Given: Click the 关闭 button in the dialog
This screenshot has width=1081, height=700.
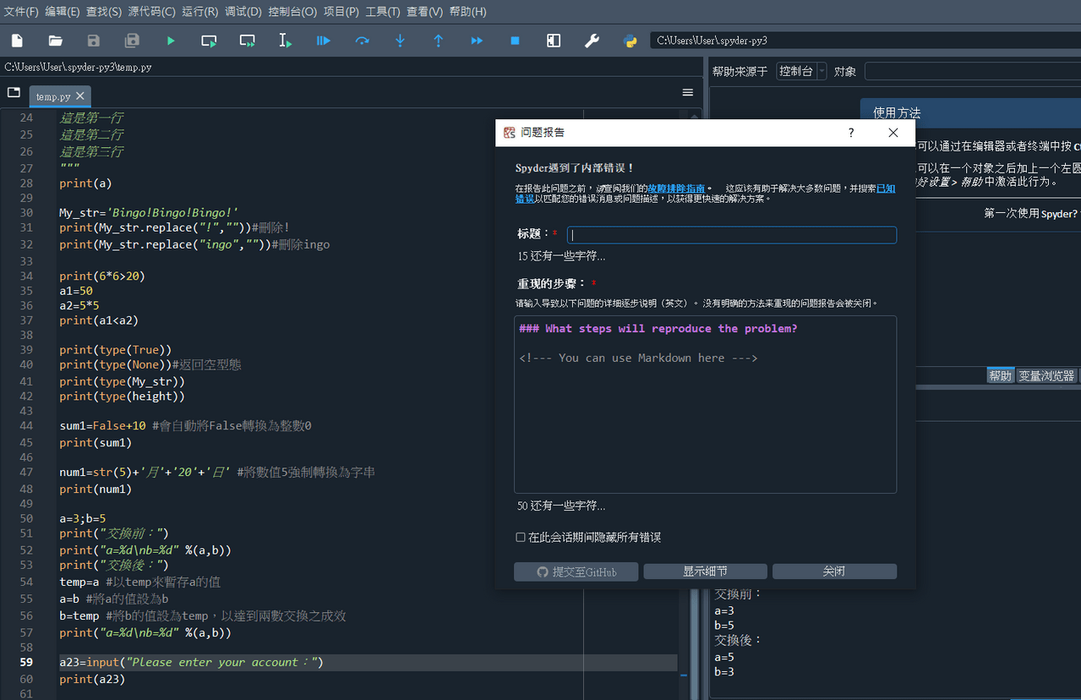Looking at the screenshot, I should (834, 571).
